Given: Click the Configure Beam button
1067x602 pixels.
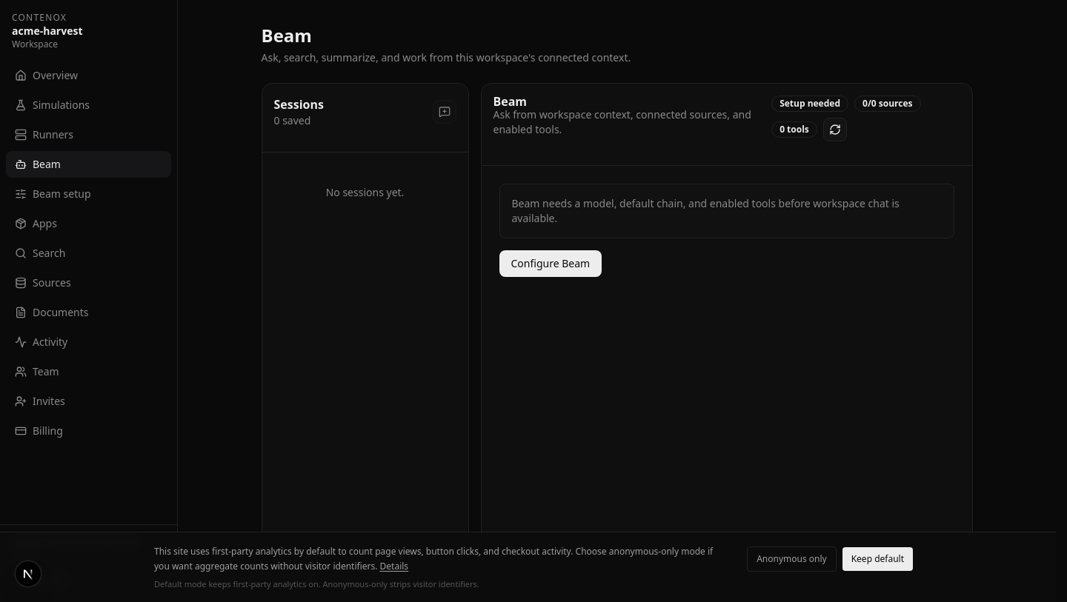Looking at the screenshot, I should tap(551, 264).
